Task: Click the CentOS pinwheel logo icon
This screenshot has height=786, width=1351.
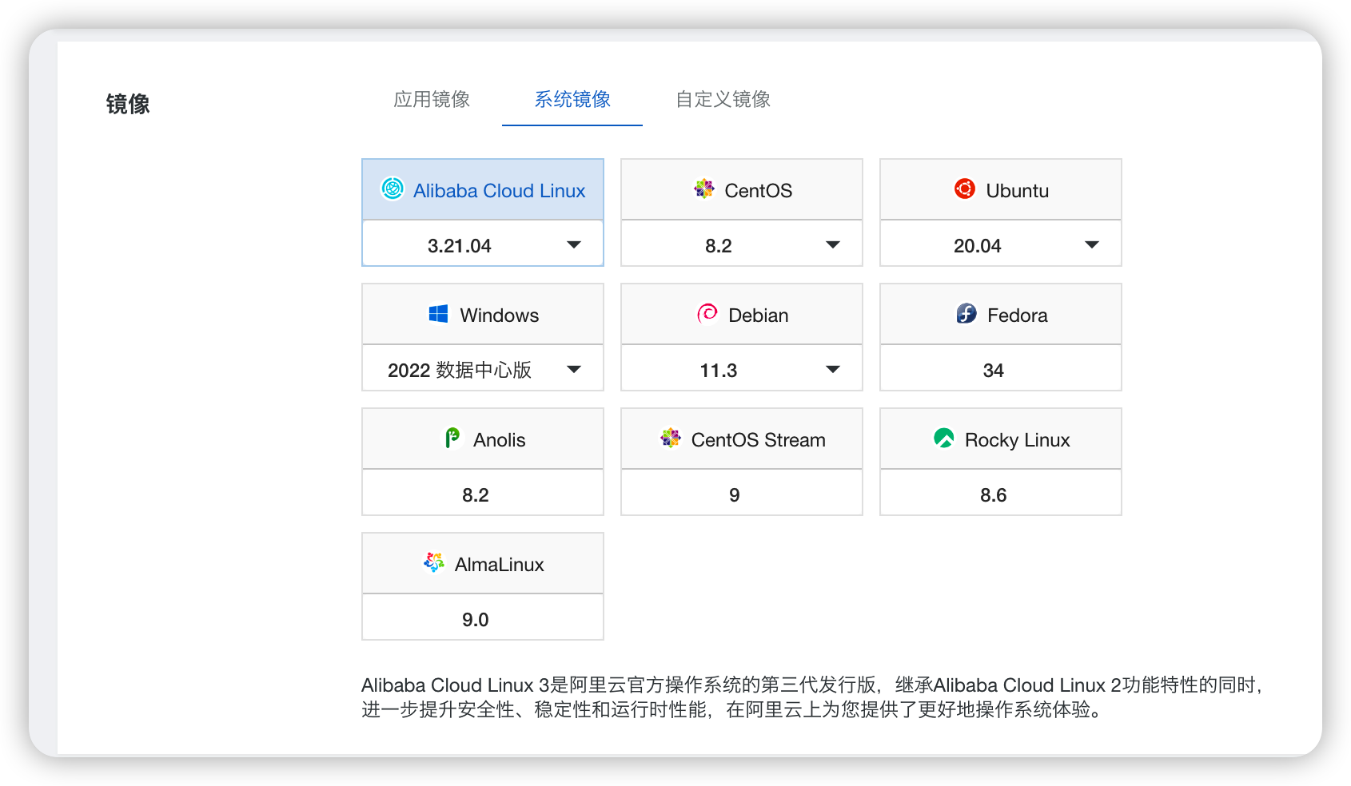Action: tap(704, 189)
